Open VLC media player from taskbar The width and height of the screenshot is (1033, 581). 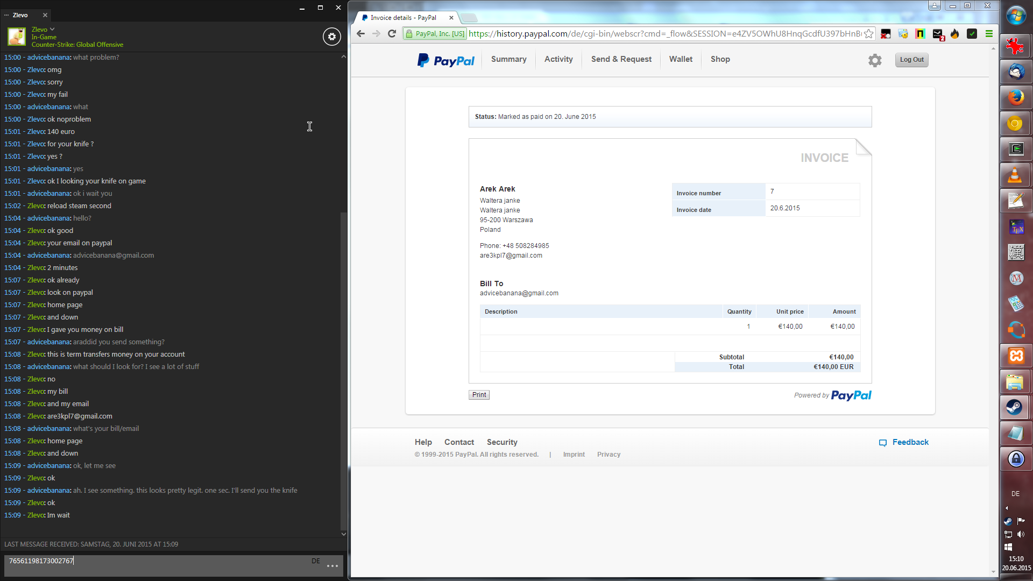[1015, 175]
